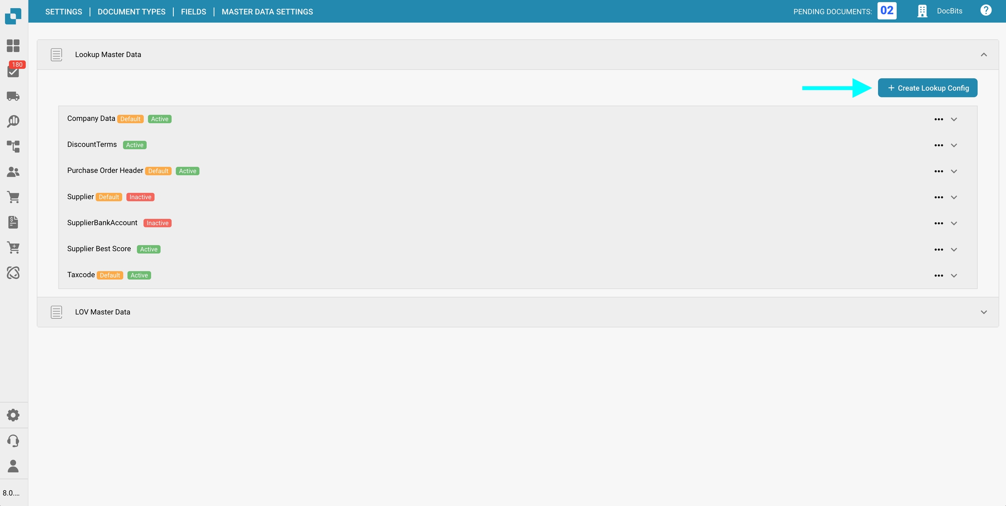Open the analytics magnifier chart icon

13,121
